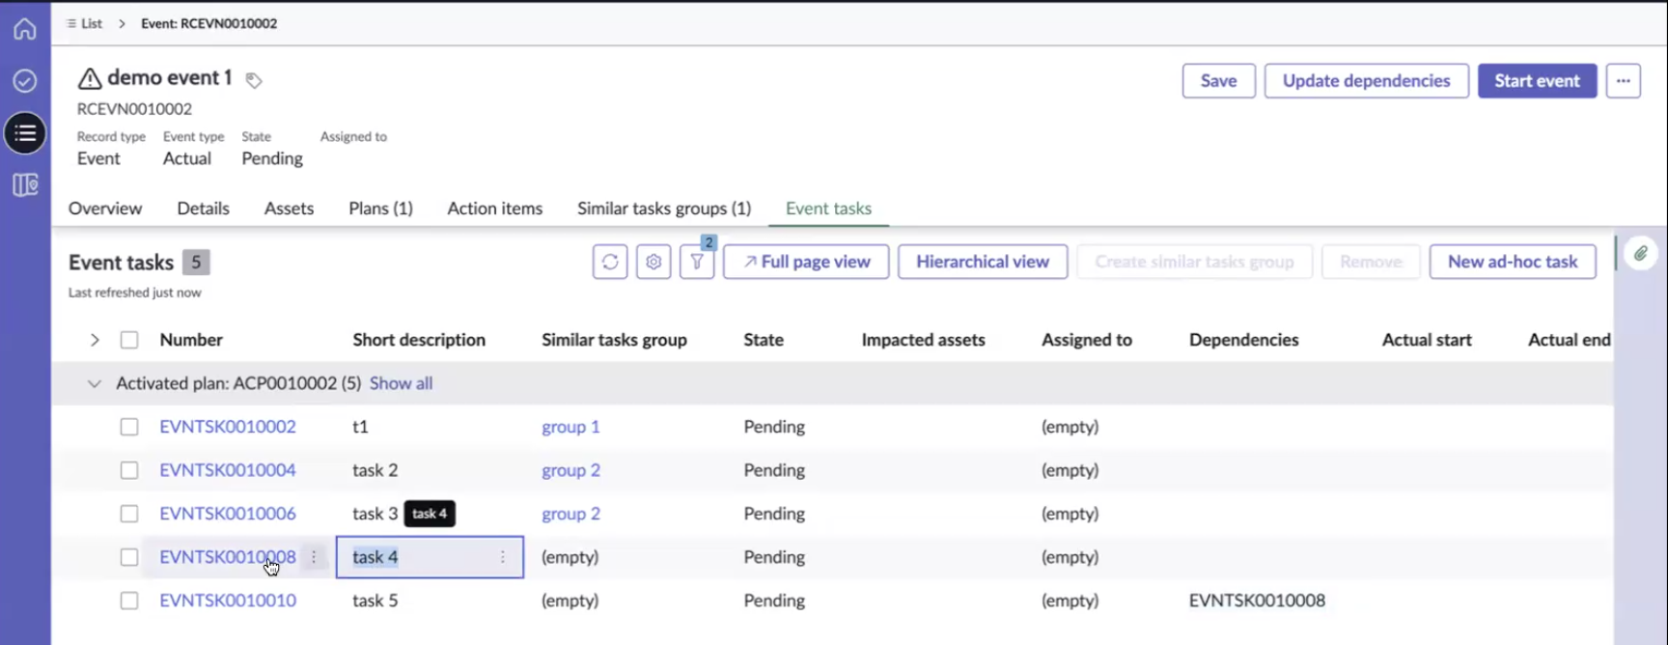Image resolution: width=1668 pixels, height=645 pixels.
Task: Click the Remove button
Action: pos(1371,262)
